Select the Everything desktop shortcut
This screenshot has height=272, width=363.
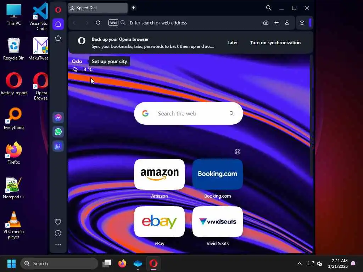point(14,118)
